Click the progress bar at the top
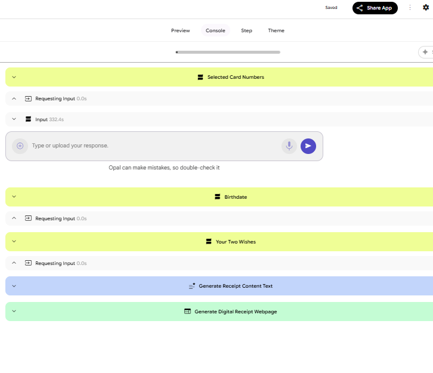This screenshot has height=373, width=433. pyautogui.click(x=228, y=53)
